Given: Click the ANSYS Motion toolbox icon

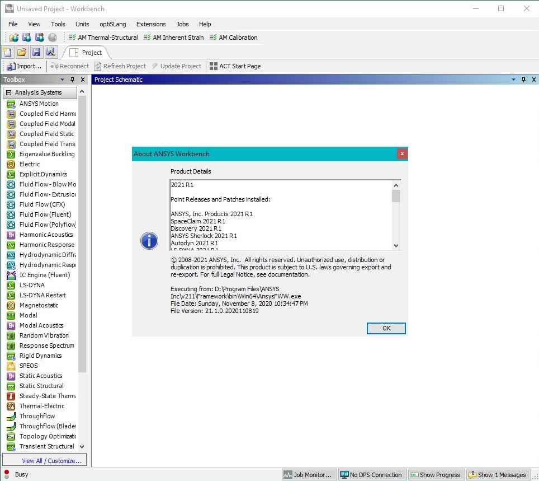Looking at the screenshot, I should 11,104.
